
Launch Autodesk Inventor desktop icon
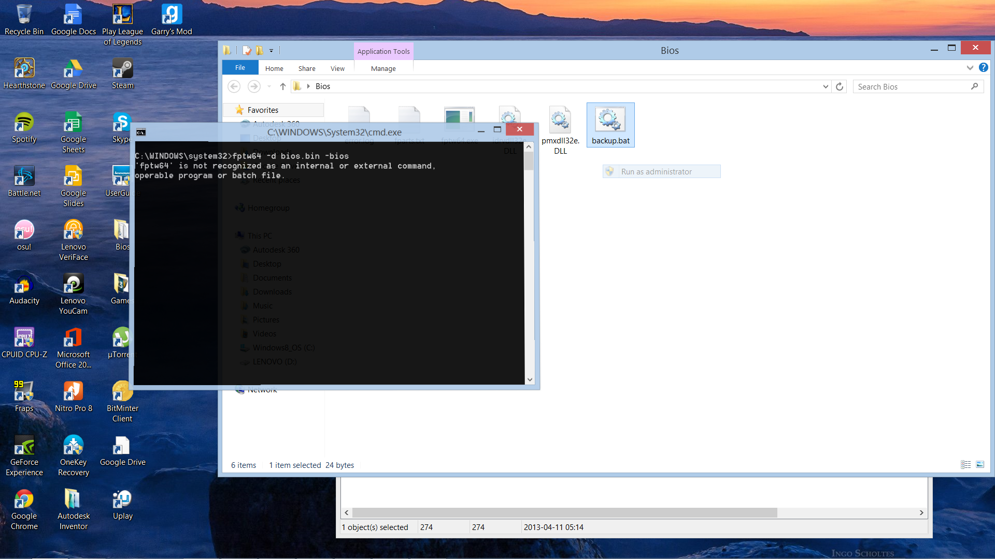coord(73,509)
